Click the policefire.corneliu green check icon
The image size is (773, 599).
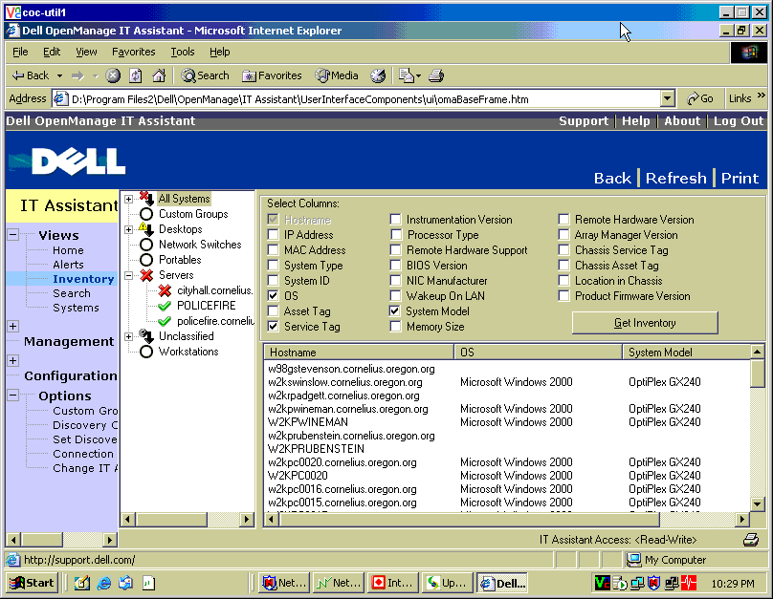coord(165,321)
